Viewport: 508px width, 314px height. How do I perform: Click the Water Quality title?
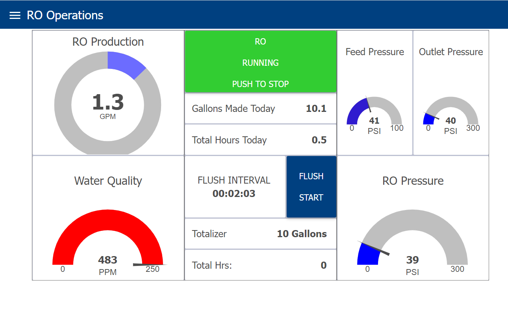(108, 181)
